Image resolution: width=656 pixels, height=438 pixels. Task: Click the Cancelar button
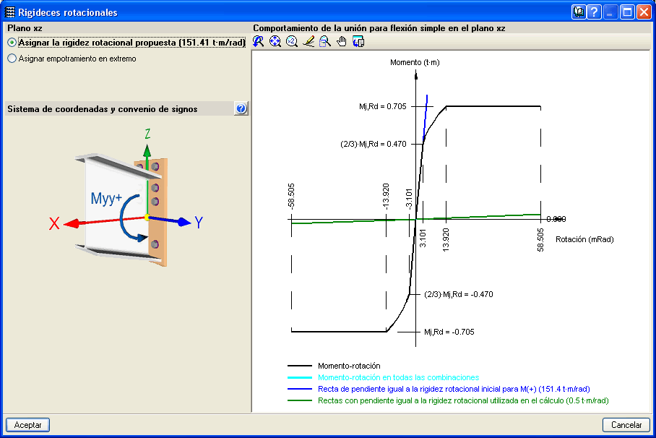[626, 424]
